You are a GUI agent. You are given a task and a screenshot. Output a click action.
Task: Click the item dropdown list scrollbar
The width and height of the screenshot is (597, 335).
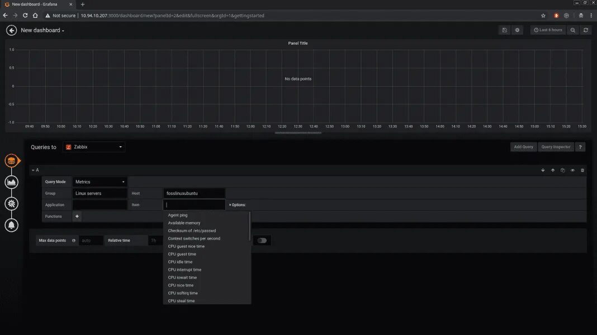coord(250,226)
